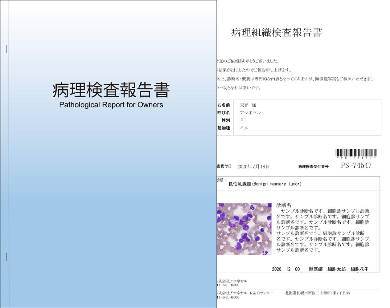
Task: Click the barcode above the reception number
Action: 356,153
